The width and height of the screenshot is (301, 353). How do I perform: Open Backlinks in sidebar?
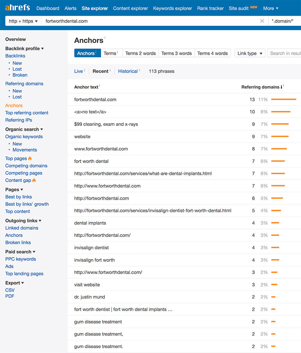point(15,56)
